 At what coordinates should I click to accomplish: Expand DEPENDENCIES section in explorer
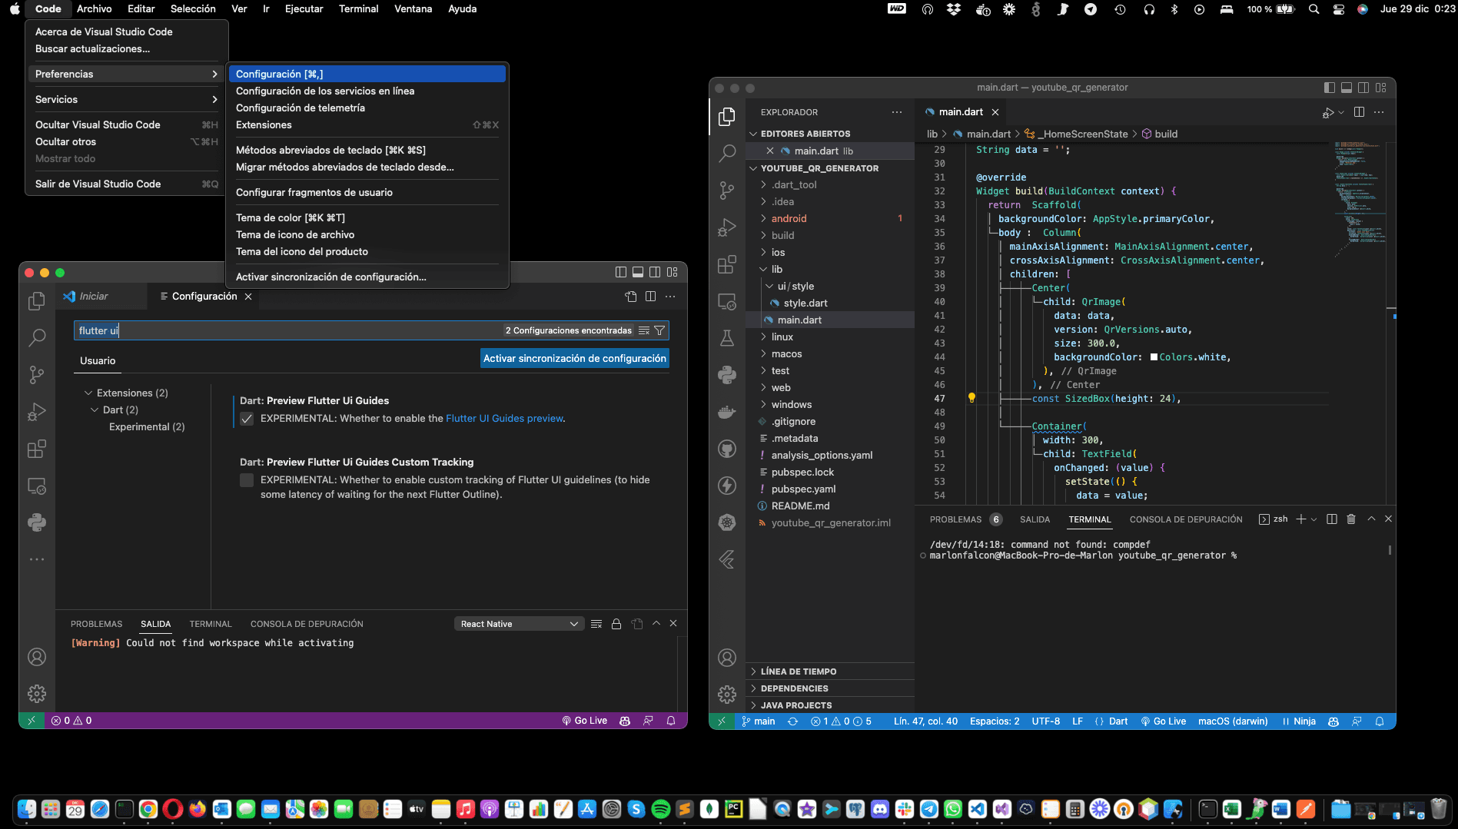point(795,688)
